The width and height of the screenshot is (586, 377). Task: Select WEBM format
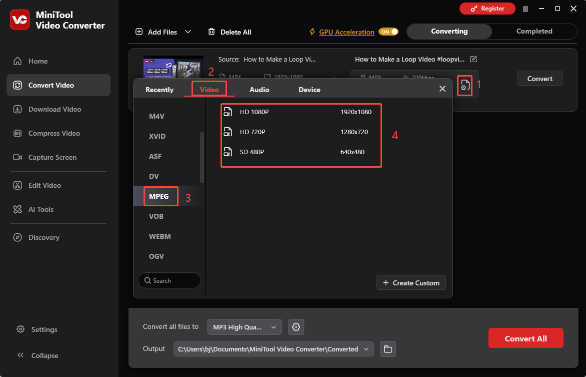tap(159, 236)
